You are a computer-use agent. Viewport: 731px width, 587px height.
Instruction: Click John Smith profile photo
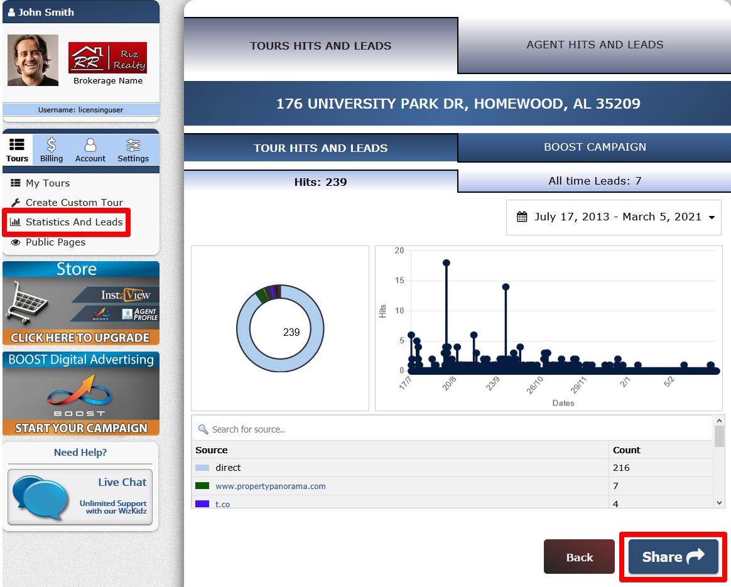pos(33,60)
